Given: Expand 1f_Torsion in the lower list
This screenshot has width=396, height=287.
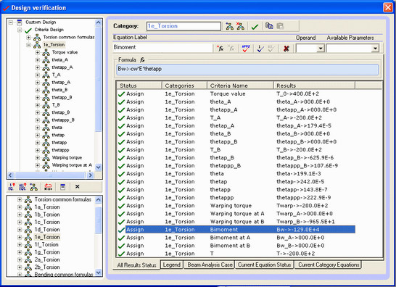Looking at the screenshot, I should (20, 244).
